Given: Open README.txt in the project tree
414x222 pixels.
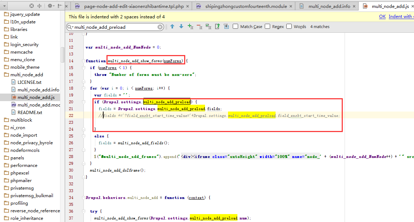Looking at the screenshot, I should tap(30, 113).
